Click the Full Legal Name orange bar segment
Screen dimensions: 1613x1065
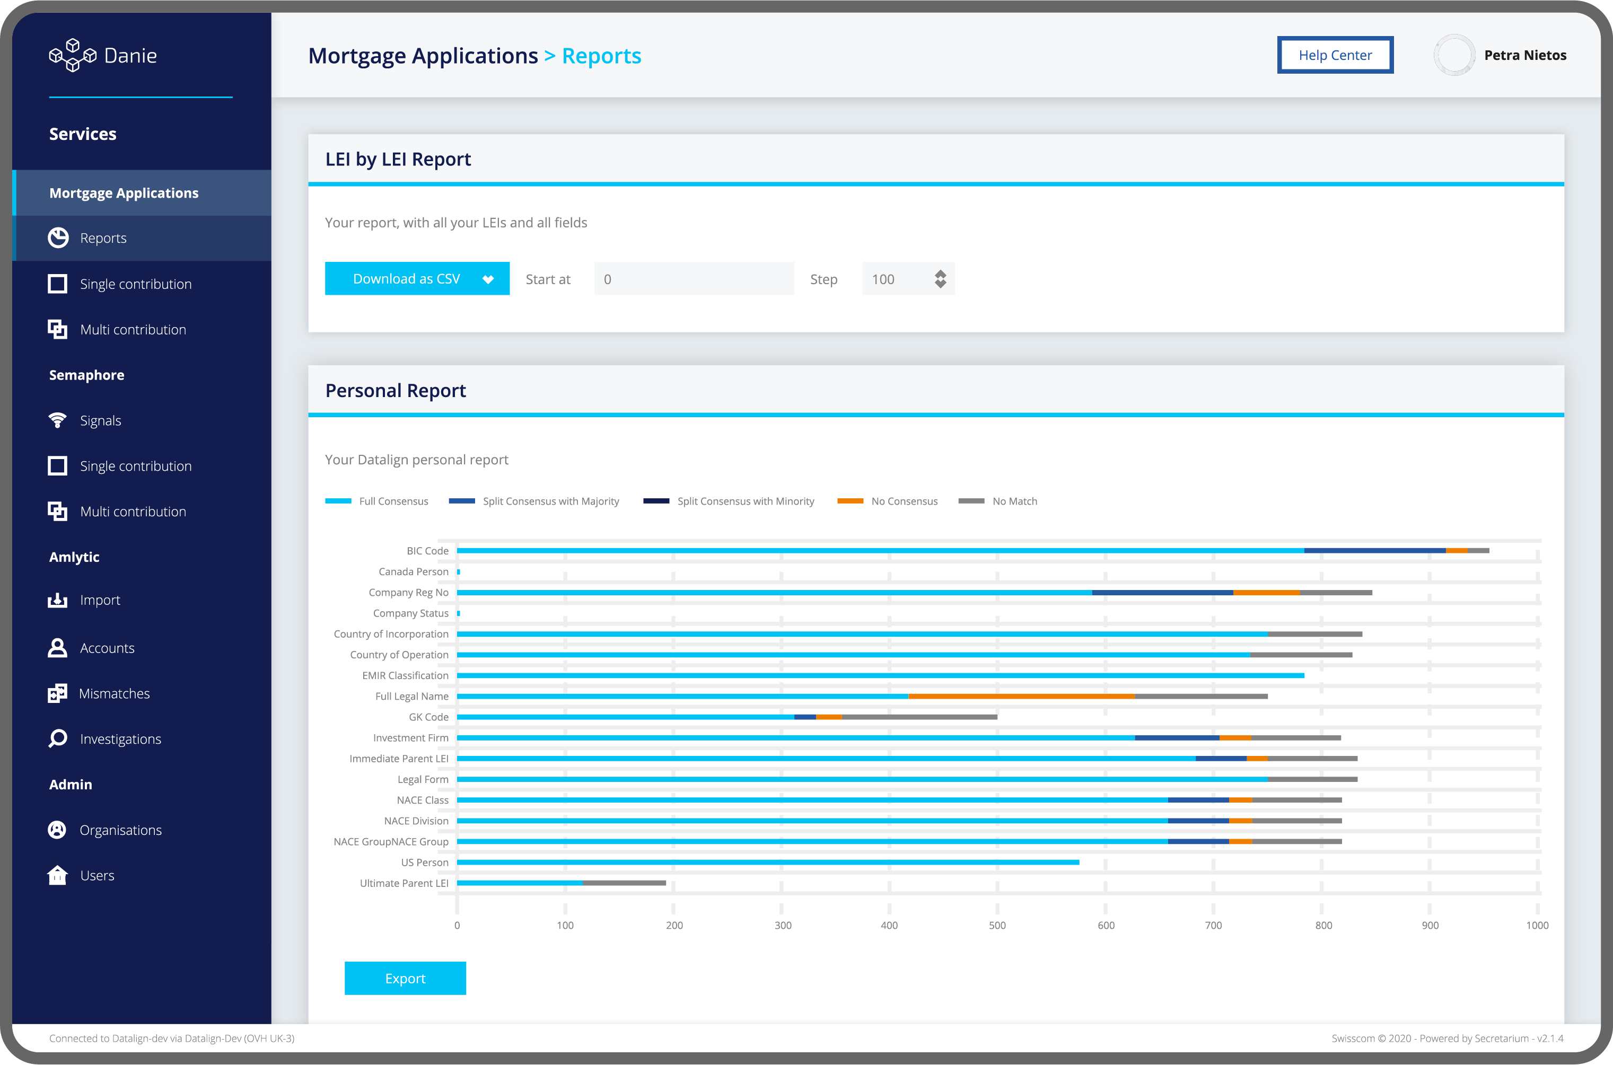[x=1021, y=696]
